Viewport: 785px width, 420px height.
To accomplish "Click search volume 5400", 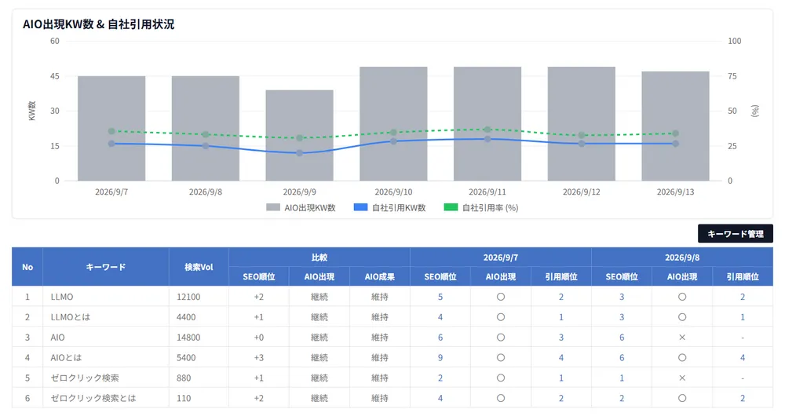I will (x=186, y=357).
